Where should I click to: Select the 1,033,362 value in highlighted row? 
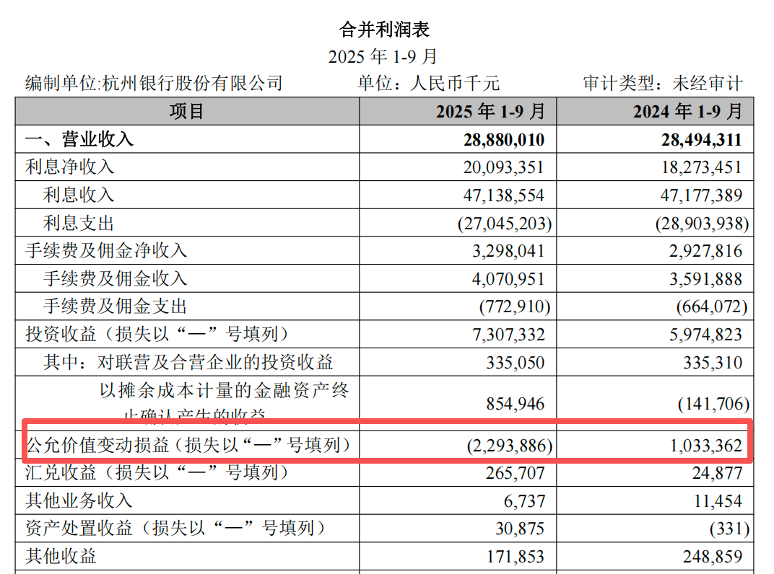click(x=706, y=446)
